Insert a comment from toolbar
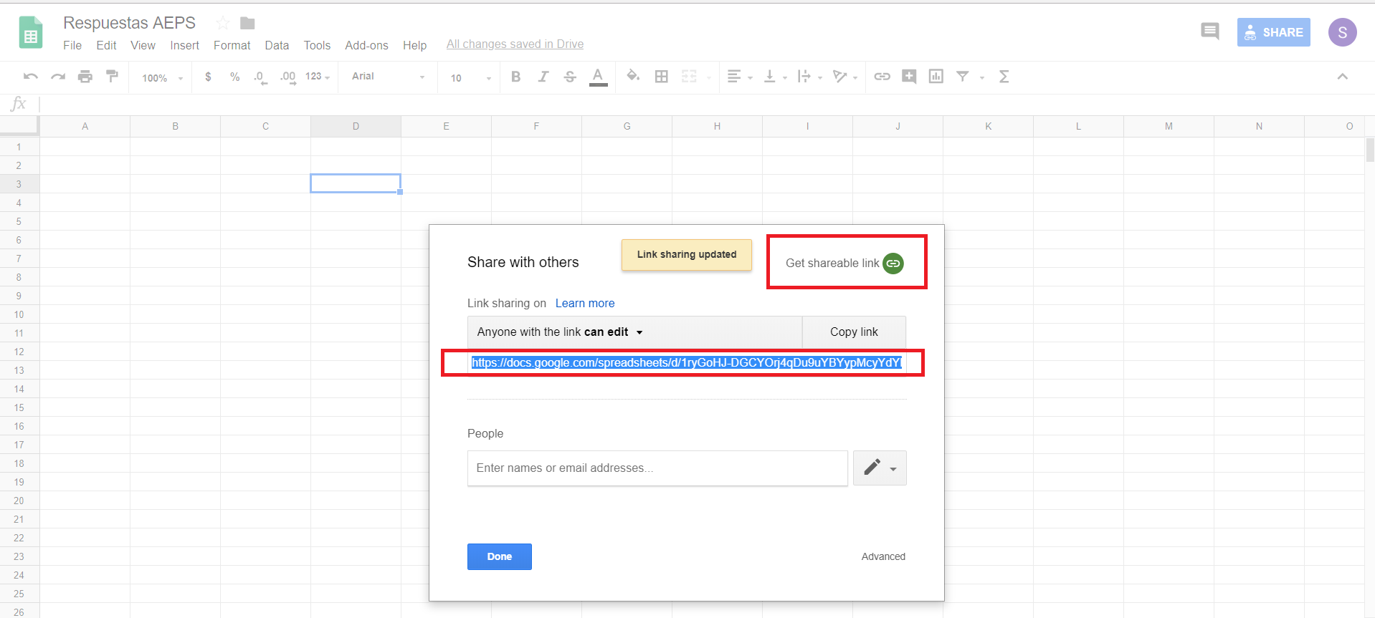The image size is (1375, 618). [909, 77]
